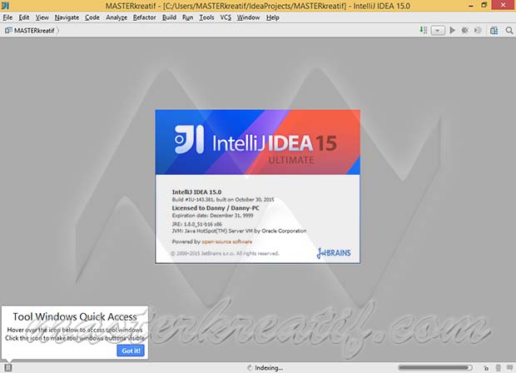Open the File menu
This screenshot has width=516, height=373.
pos(7,17)
